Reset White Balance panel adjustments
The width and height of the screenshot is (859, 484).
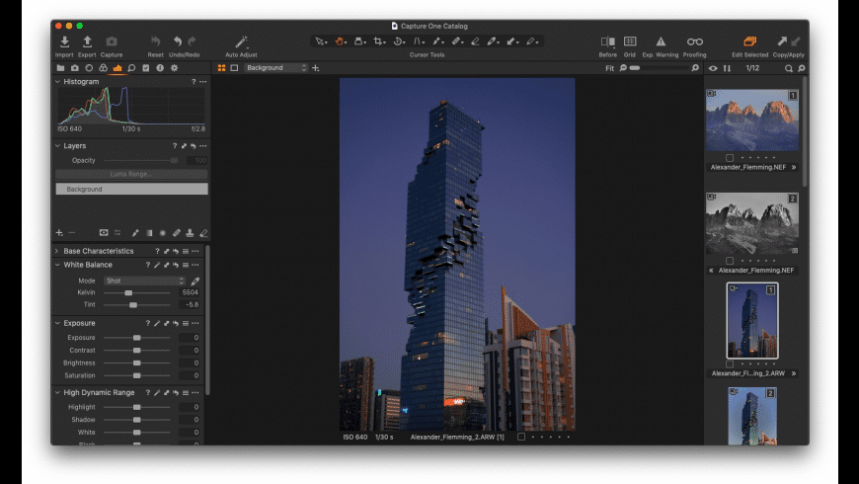coord(176,265)
